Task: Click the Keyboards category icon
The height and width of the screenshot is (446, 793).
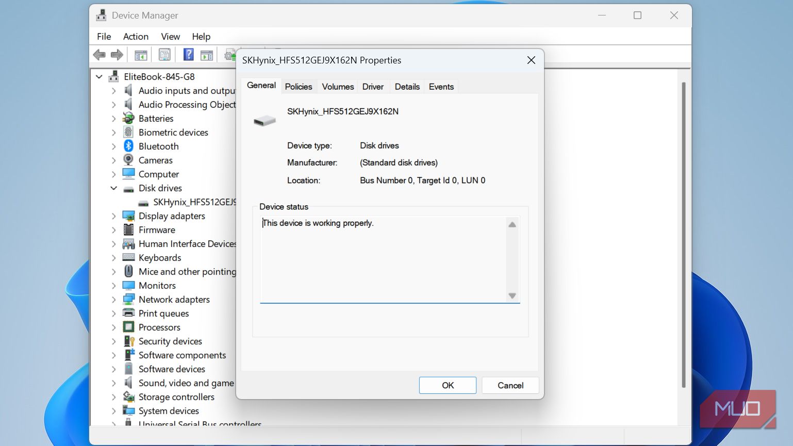Action: click(128, 257)
